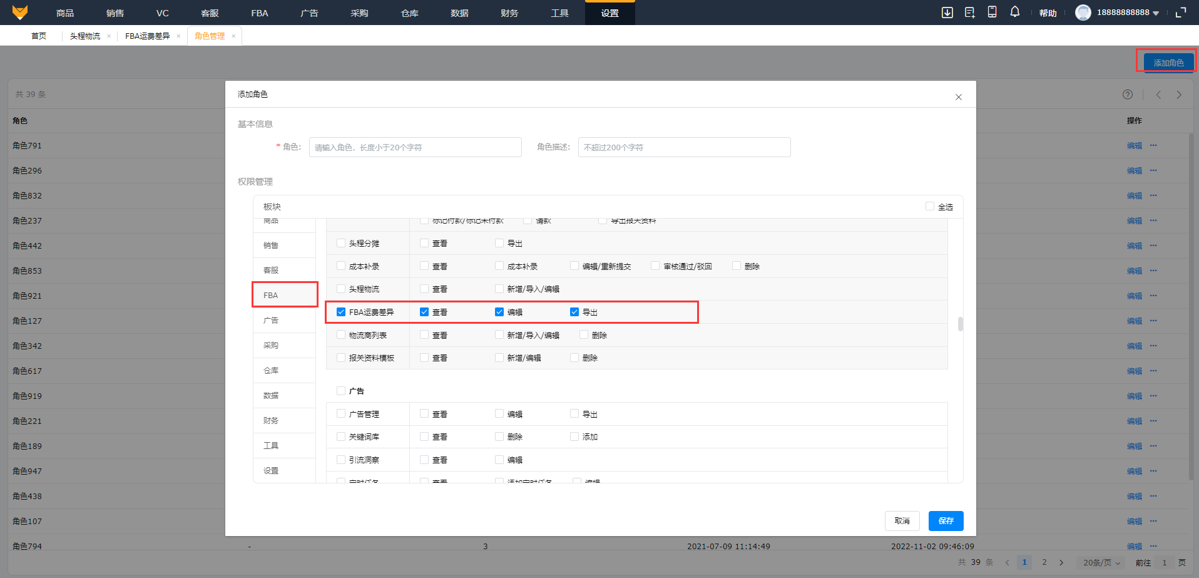The width and height of the screenshot is (1199, 578).
Task: Enable the 全选 checkbox
Action: click(x=930, y=207)
